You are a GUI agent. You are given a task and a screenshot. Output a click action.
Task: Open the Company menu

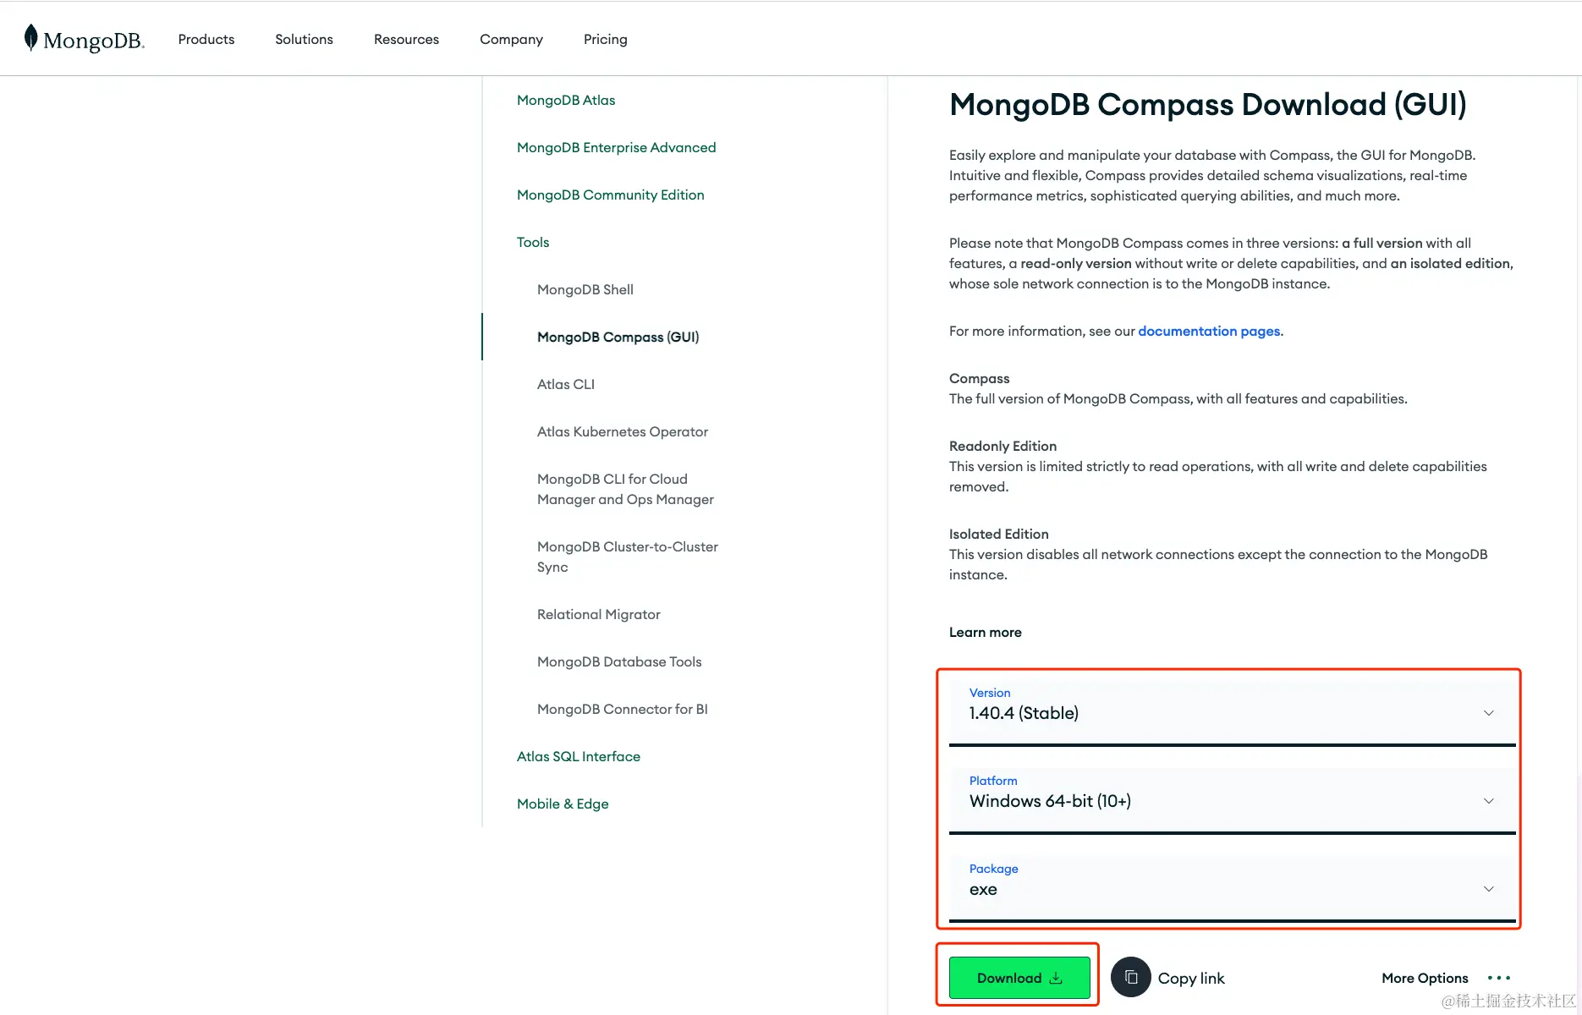click(x=511, y=39)
